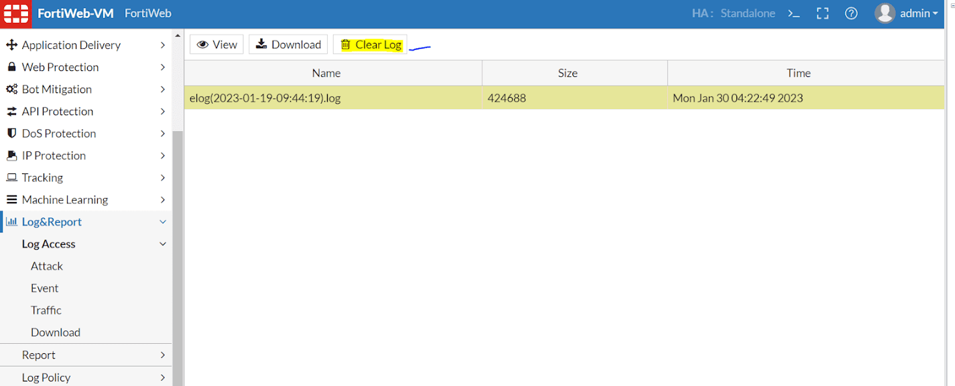Click the Clear Log button

coord(370,45)
